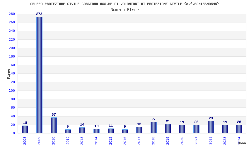
Task: Click the value label 273
Action: (x=39, y=14)
